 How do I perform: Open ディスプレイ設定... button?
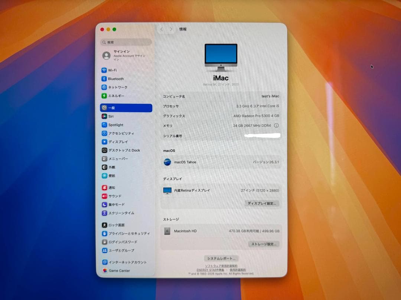tap(262, 203)
